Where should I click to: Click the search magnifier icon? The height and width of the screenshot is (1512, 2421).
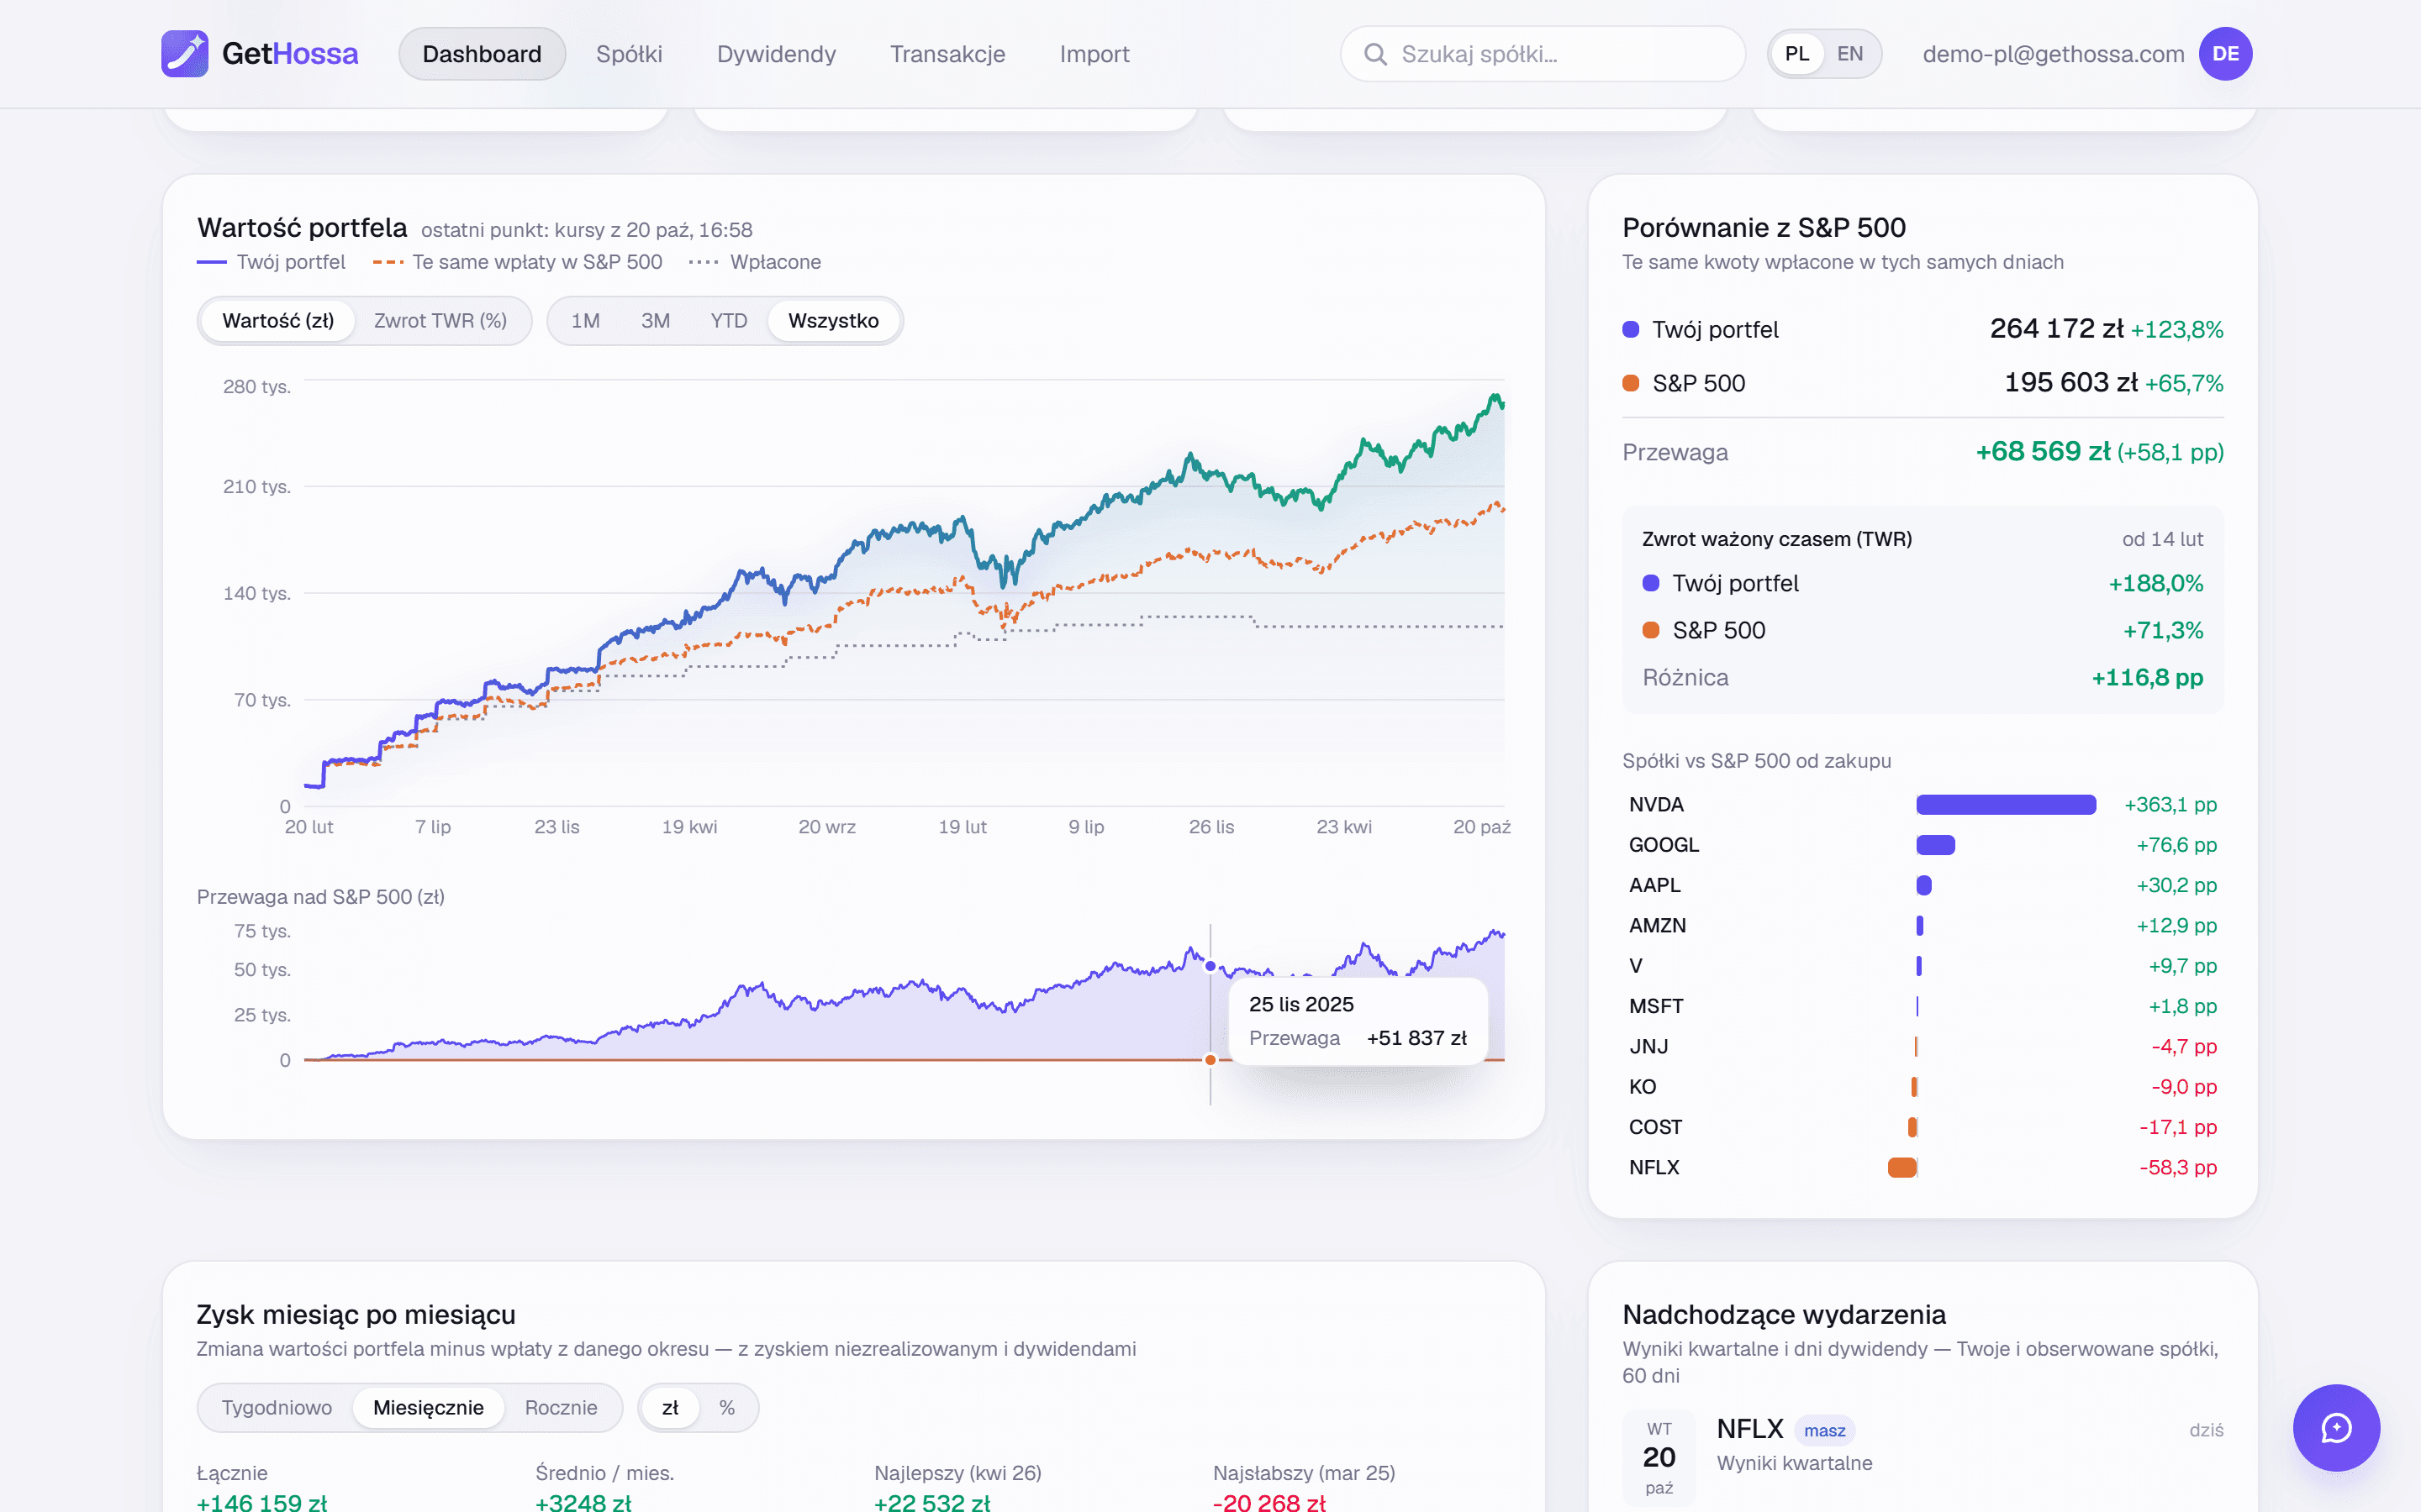[x=1375, y=54]
